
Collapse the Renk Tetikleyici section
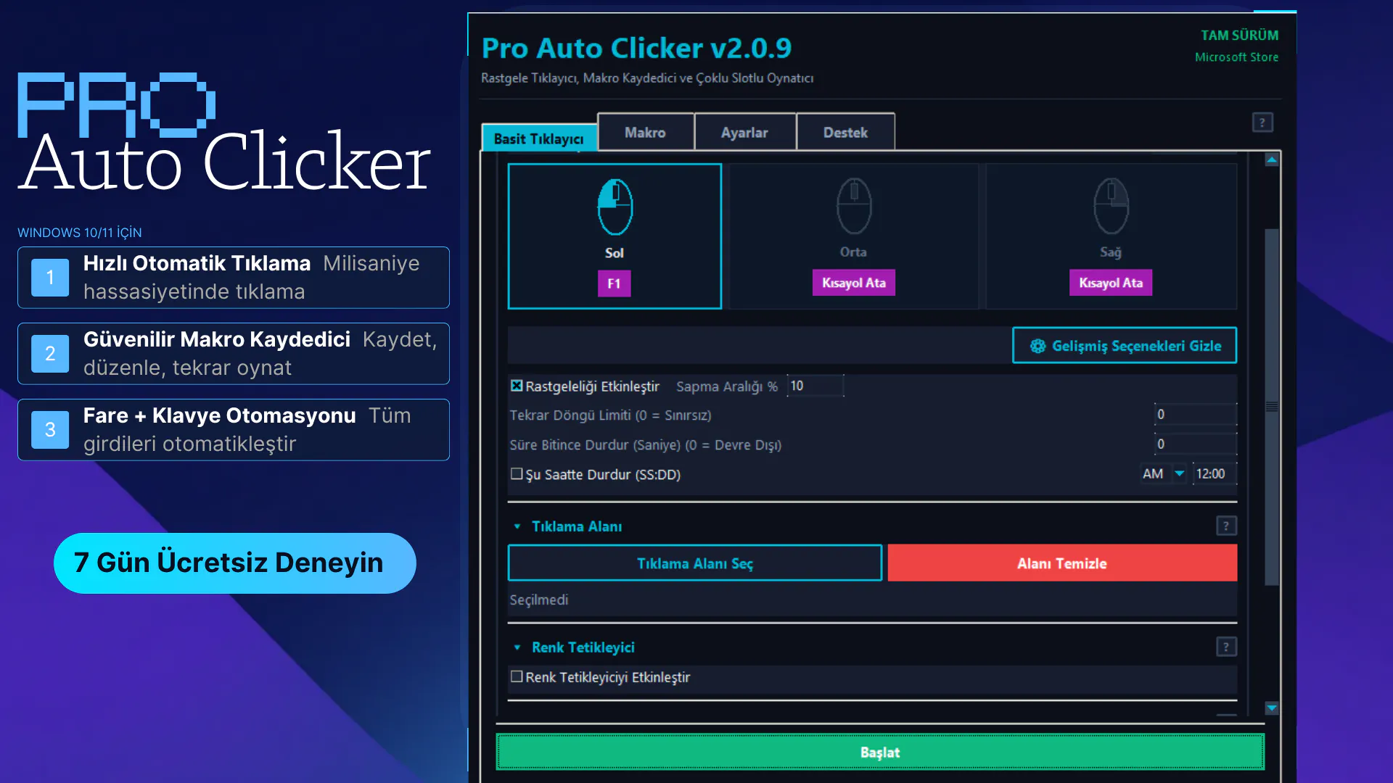pyautogui.click(x=517, y=647)
